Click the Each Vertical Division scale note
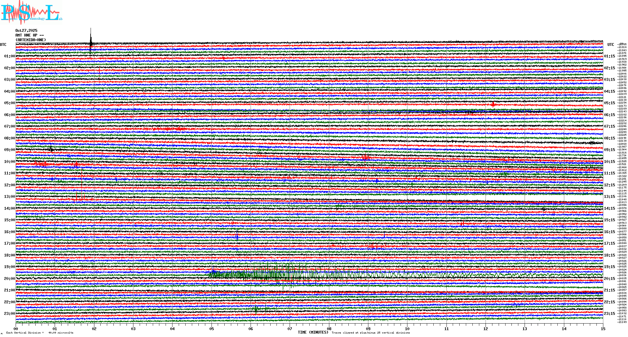The image size is (628, 337). 40,333
